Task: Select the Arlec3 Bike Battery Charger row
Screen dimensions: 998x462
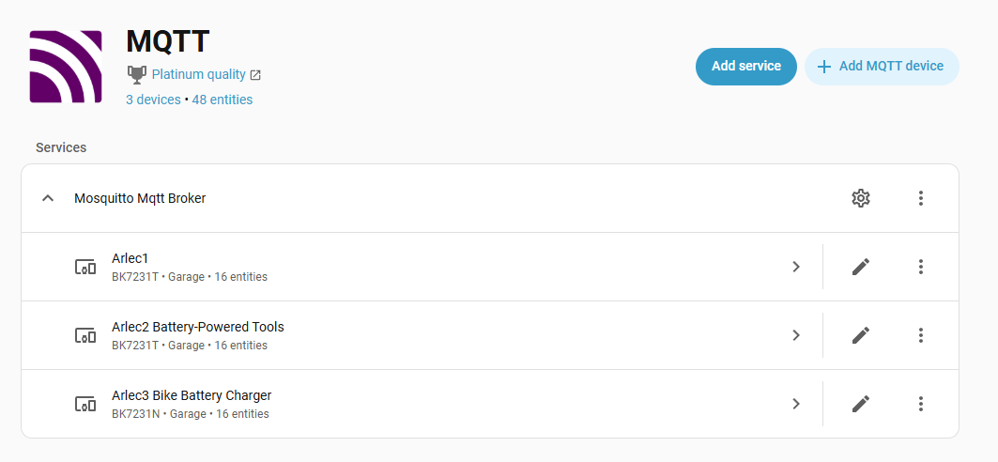Action: (x=376, y=404)
